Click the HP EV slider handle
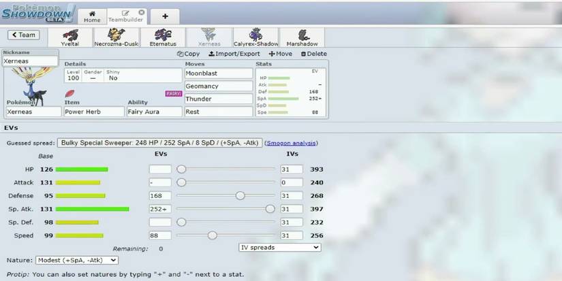This screenshot has height=281, width=562. (181, 169)
